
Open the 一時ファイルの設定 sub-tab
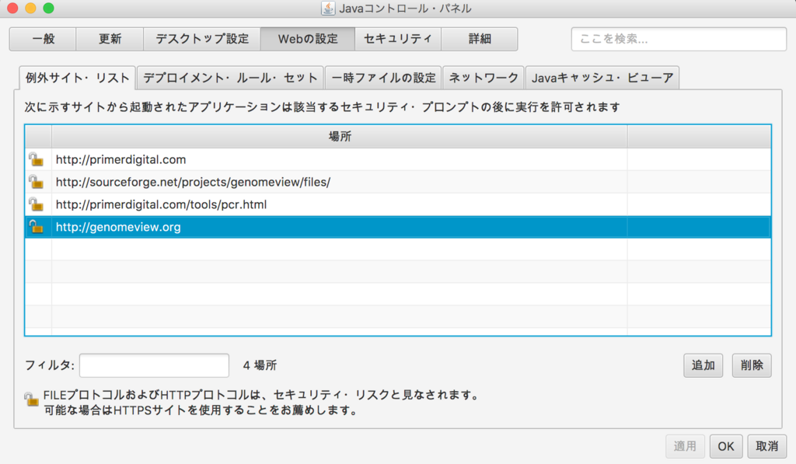[x=383, y=78]
